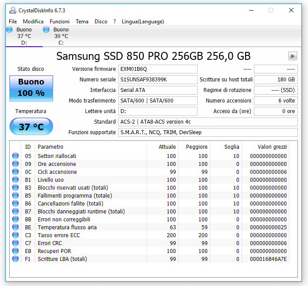Click status orb for Tasso errore ECC
Screen dimensions: 308x286
click(15, 235)
